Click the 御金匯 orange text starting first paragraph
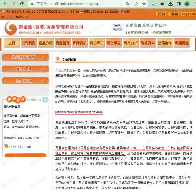This screenshot has height=192, width=196. click(x=61, y=70)
